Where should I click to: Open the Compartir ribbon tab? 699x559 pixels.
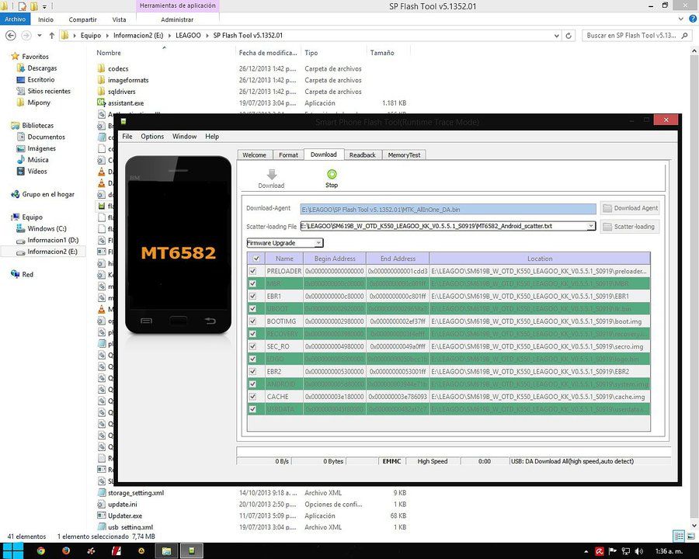pos(83,19)
